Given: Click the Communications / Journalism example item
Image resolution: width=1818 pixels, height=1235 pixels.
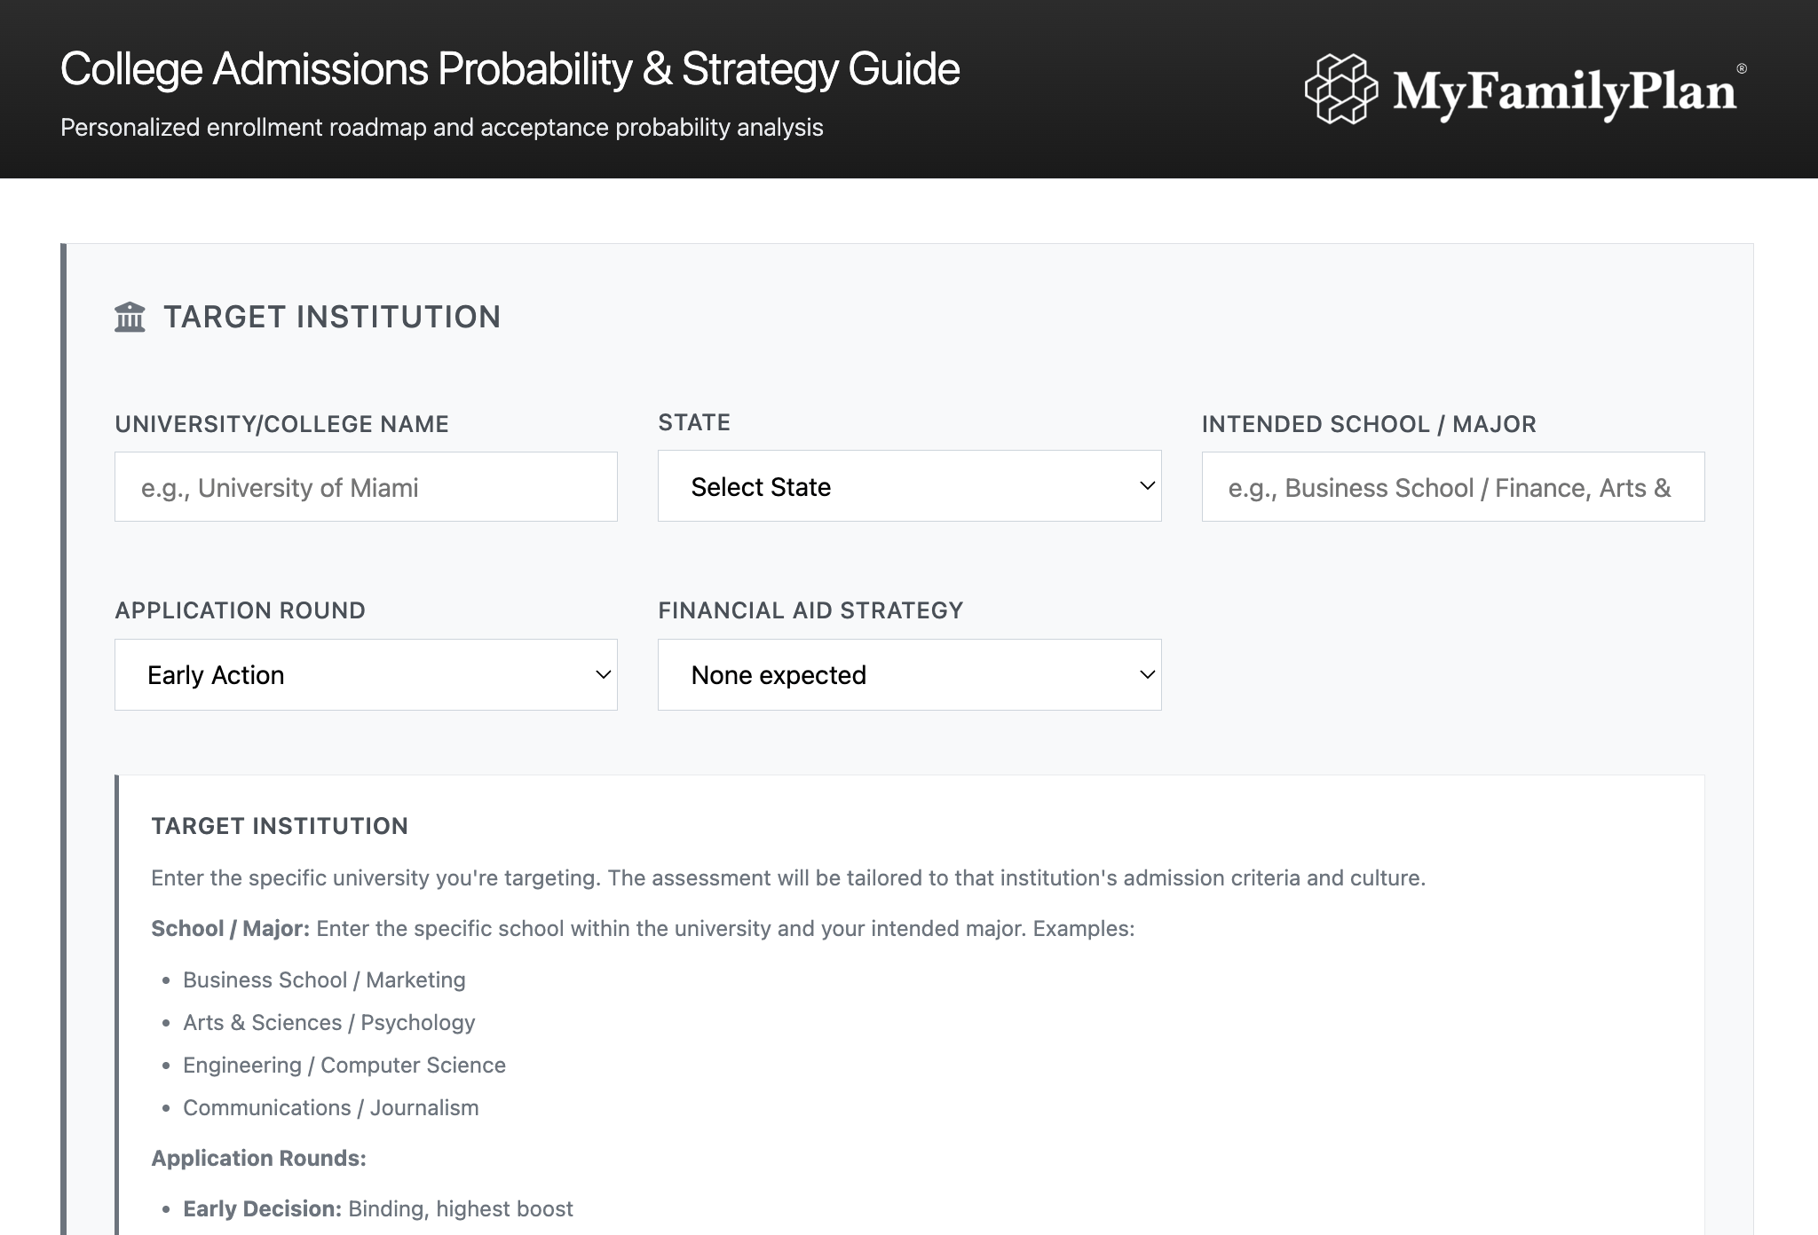Looking at the screenshot, I should click(x=330, y=1107).
